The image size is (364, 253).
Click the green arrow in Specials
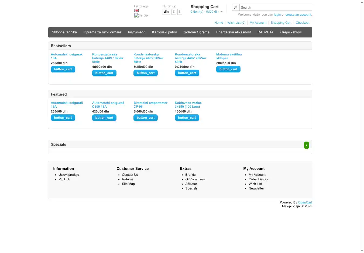[x=306, y=145]
